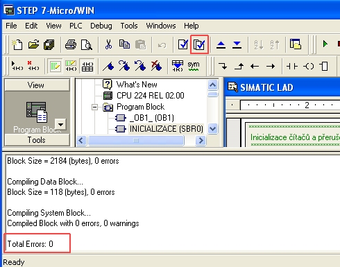340x267 pixels.
Task: Insert Line Right arrow icon
Action: tap(271, 67)
